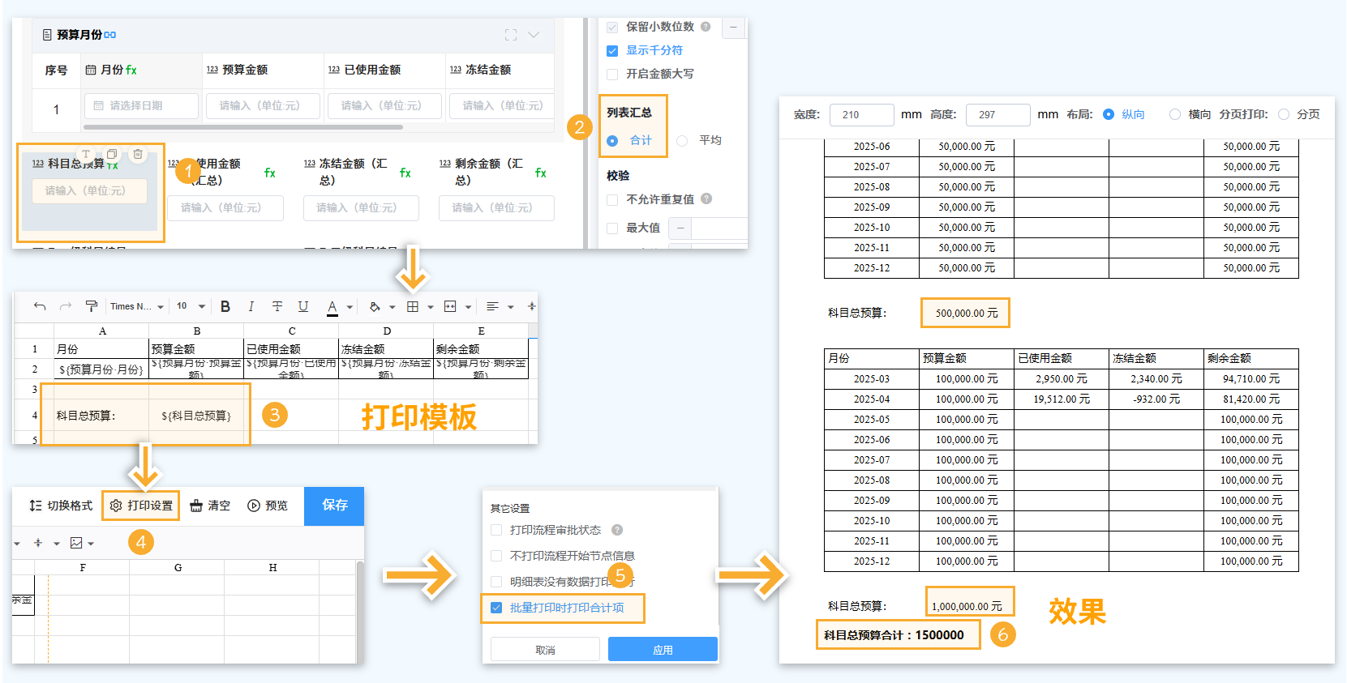
Task: Enable 开启金额大写 checkbox
Action: 613,75
